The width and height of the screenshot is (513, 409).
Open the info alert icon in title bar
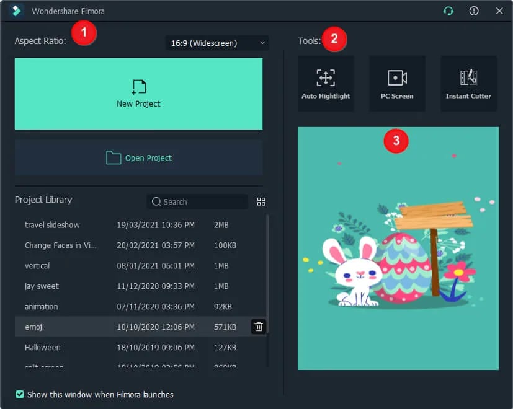click(474, 11)
